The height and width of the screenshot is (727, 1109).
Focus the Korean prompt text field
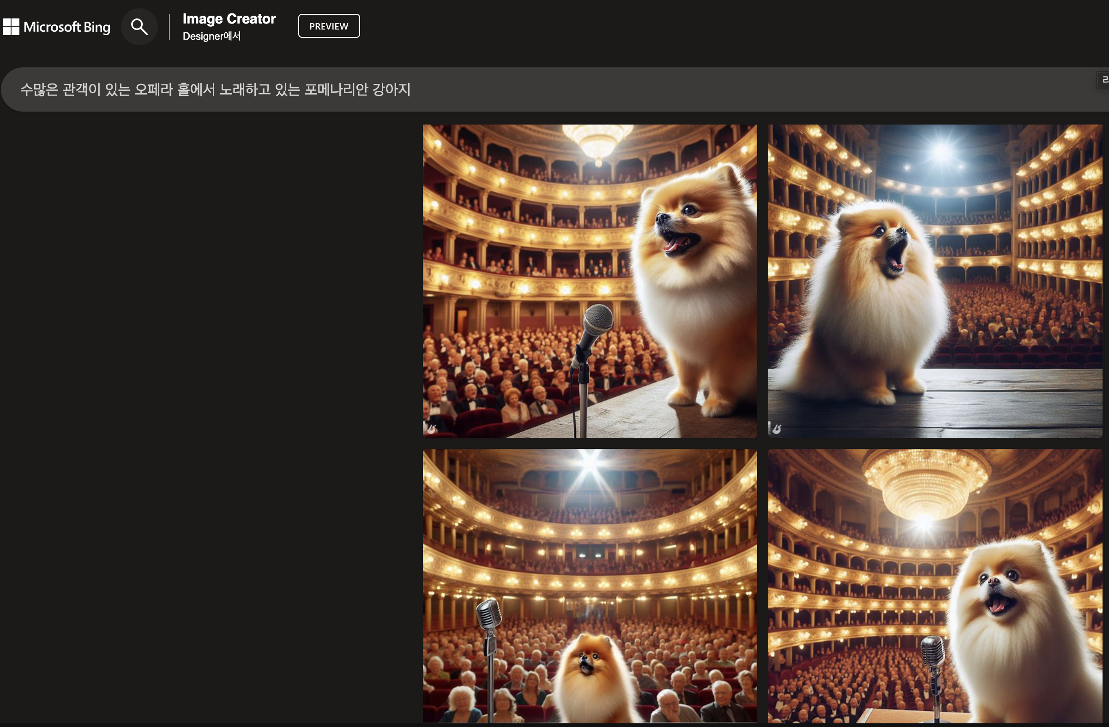pos(512,89)
